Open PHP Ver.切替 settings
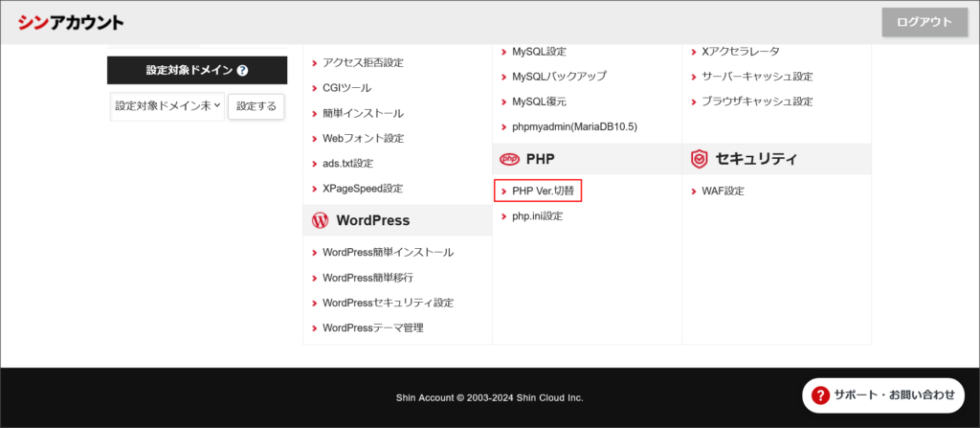 [x=546, y=191]
